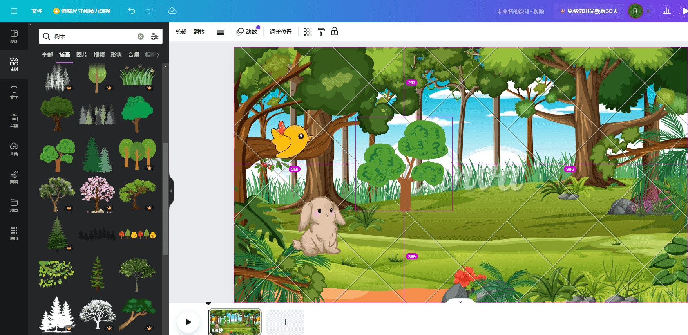The height and width of the screenshot is (335, 688).
Task: Open search filter settings
Action: (155, 36)
